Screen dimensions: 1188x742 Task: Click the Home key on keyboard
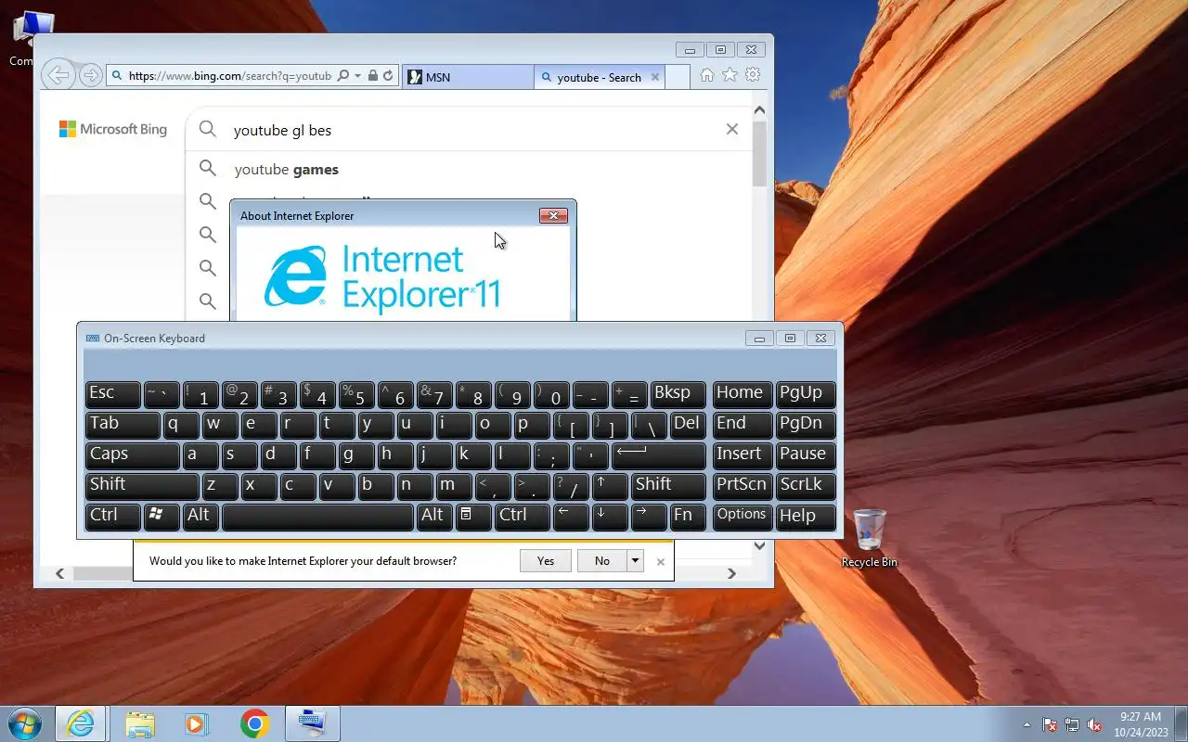[x=742, y=393]
